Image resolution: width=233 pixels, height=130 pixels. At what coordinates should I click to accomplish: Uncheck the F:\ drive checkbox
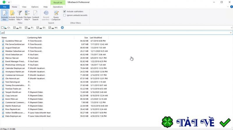26,28
